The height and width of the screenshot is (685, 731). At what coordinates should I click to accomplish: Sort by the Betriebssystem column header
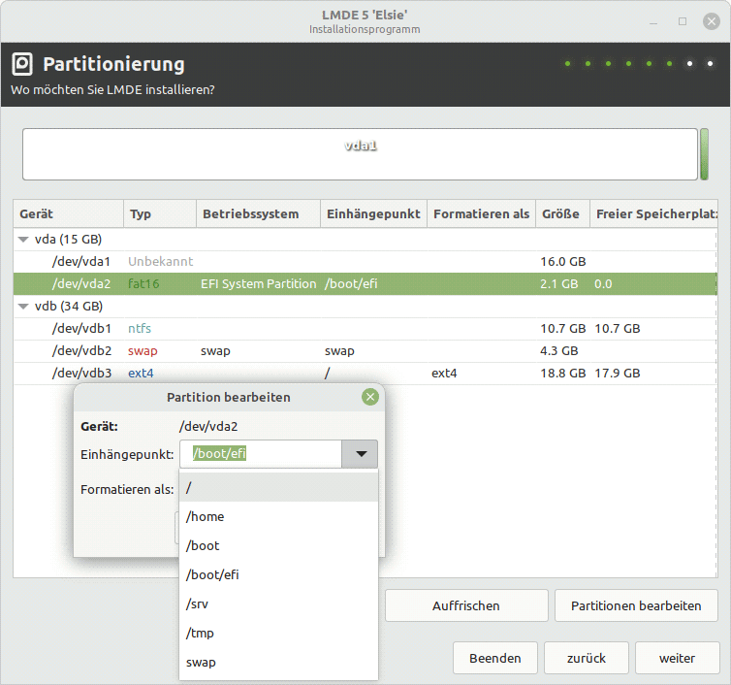coord(258,213)
